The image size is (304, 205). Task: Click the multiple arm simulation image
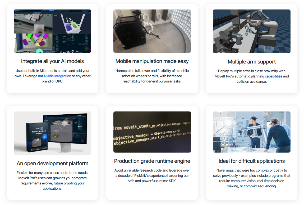[x=252, y=31]
